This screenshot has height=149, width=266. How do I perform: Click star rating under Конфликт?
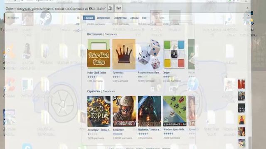coord(118,134)
